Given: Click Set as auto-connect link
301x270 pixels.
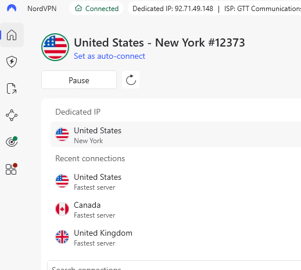Looking at the screenshot, I should pyautogui.click(x=109, y=56).
